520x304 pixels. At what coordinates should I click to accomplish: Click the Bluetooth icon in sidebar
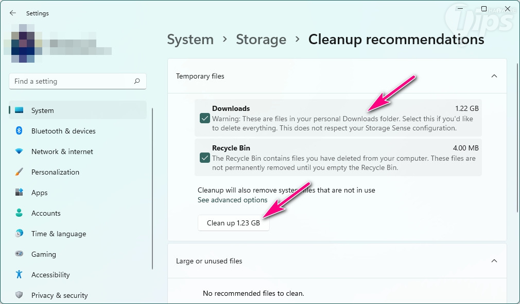19,130
